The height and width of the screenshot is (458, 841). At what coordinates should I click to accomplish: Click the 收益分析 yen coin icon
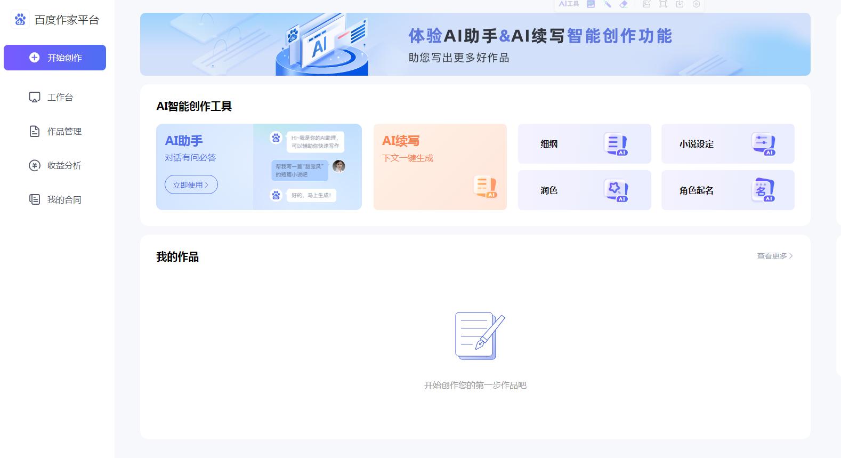(35, 165)
